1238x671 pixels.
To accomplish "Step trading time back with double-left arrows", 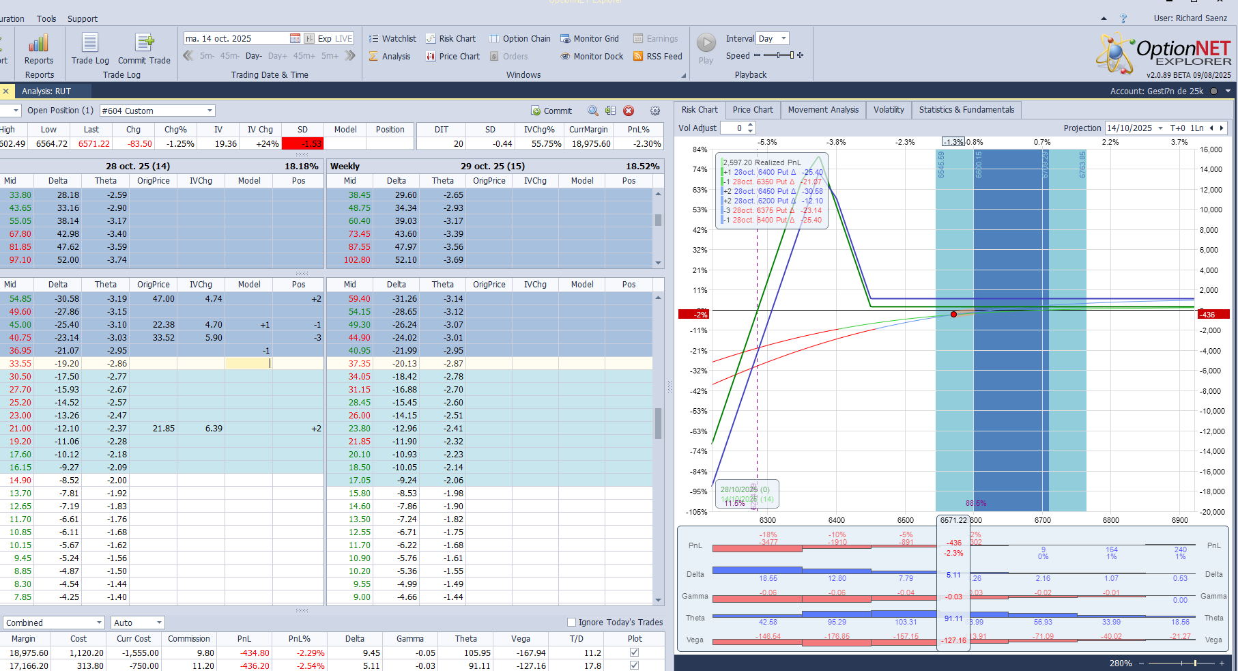I will 188,55.
